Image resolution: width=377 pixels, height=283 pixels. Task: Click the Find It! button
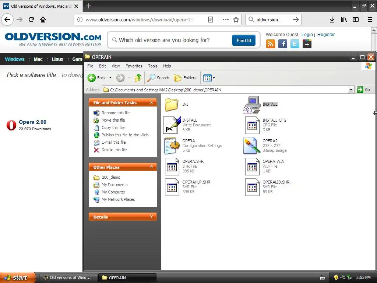(244, 40)
